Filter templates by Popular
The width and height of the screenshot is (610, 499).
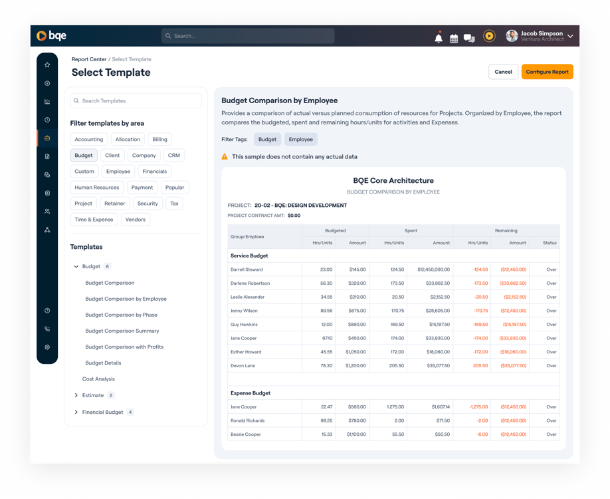[x=175, y=188]
